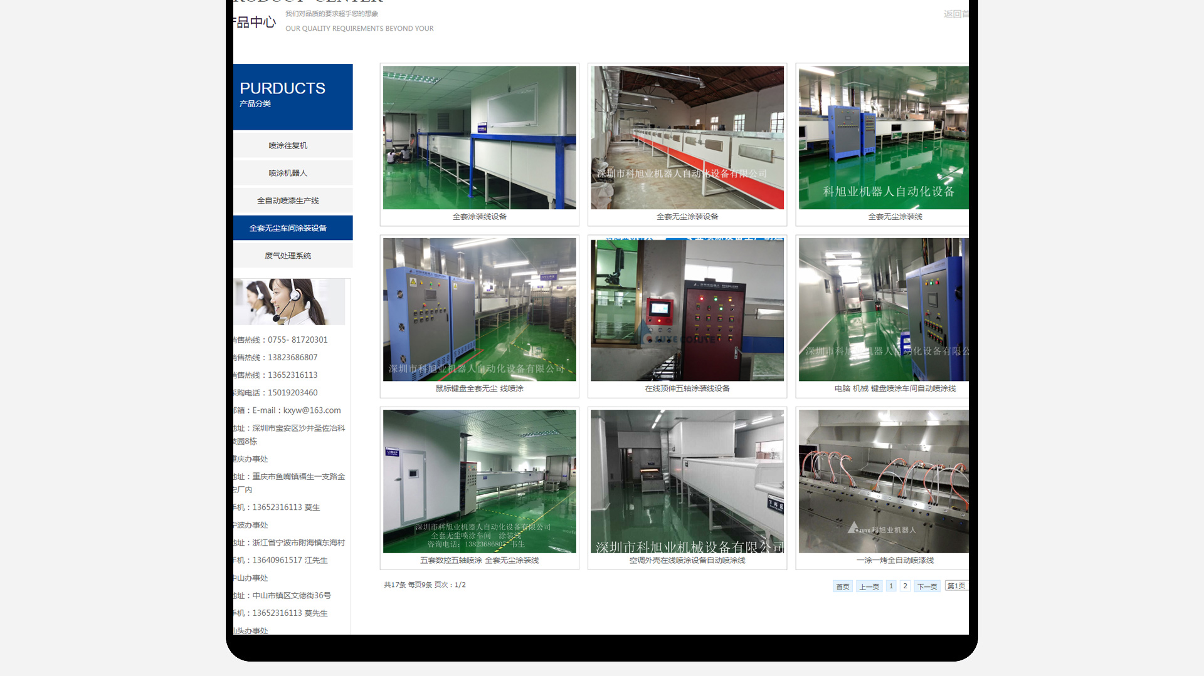The image size is (1204, 676).
Task: Click the 宁波办事处 office heading
Action: (x=251, y=525)
